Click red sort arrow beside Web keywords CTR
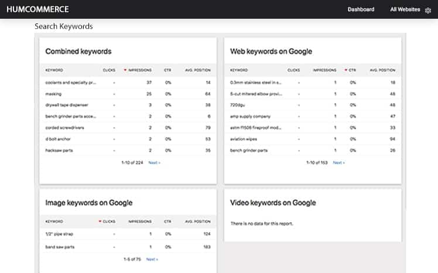The width and height of the screenshot is (438, 273). [345, 70]
